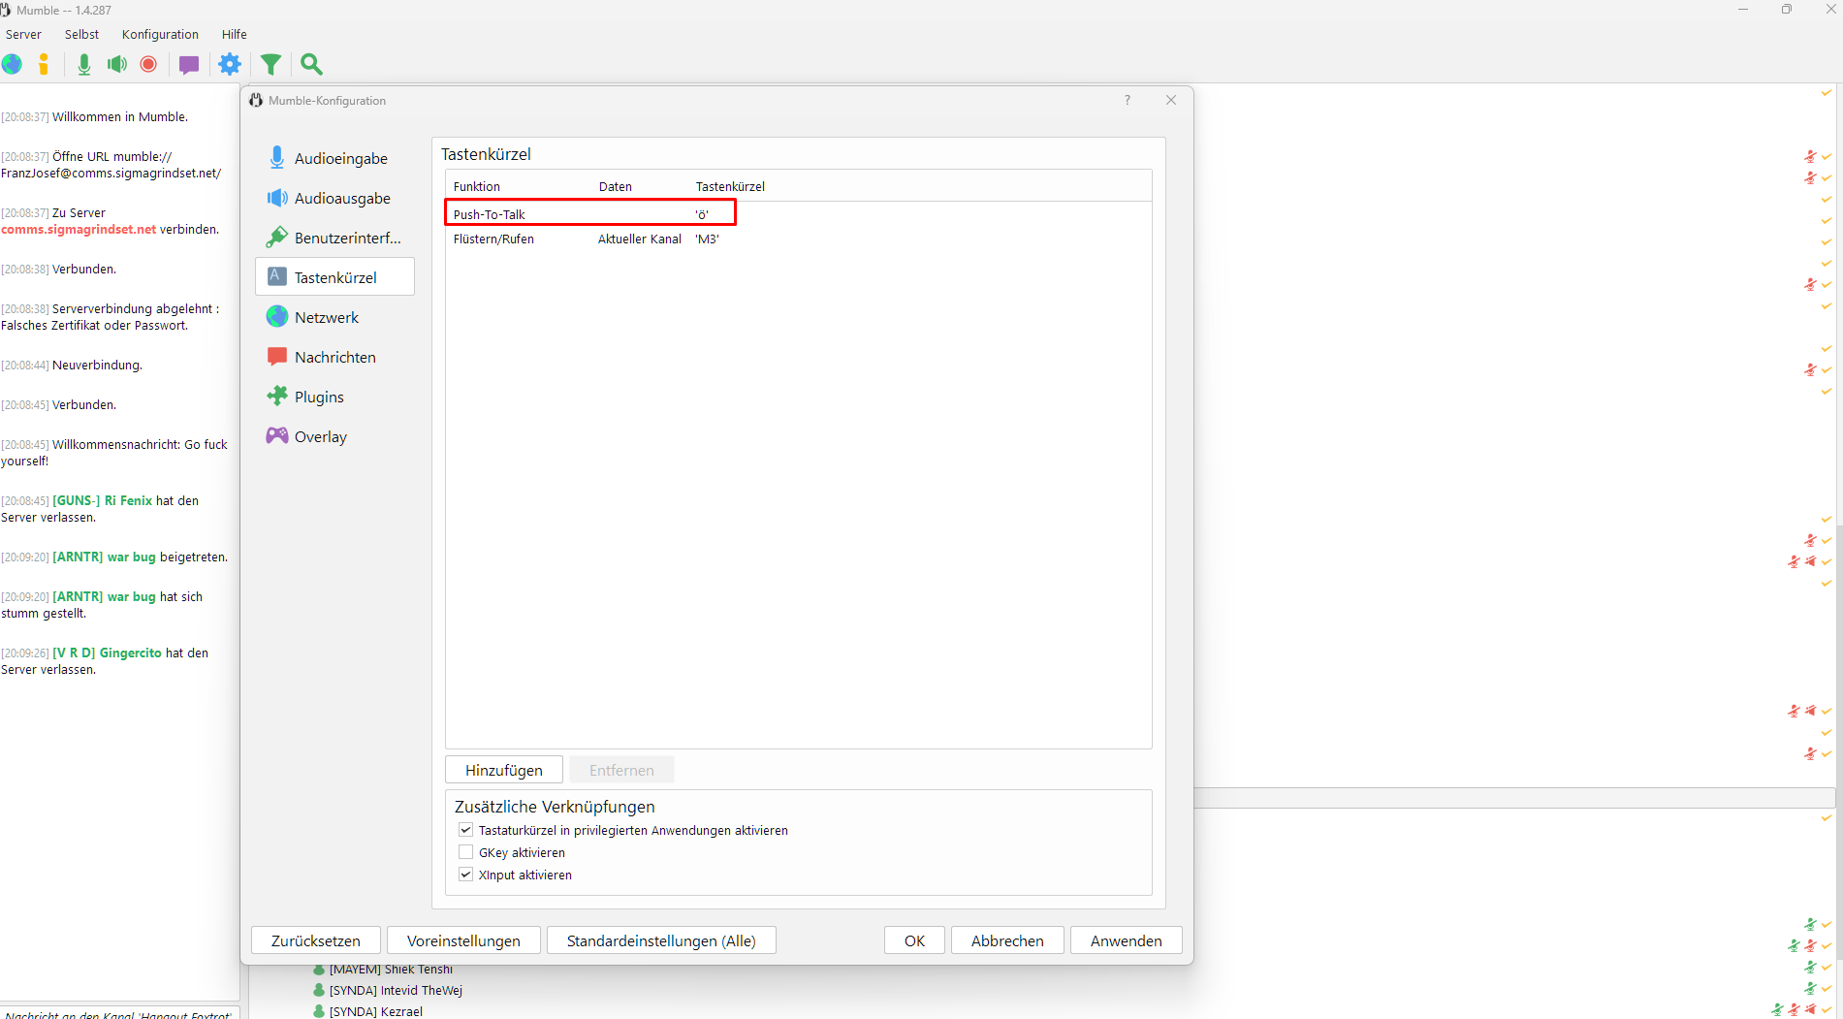Click the Netzwerk globe icon

point(277,316)
